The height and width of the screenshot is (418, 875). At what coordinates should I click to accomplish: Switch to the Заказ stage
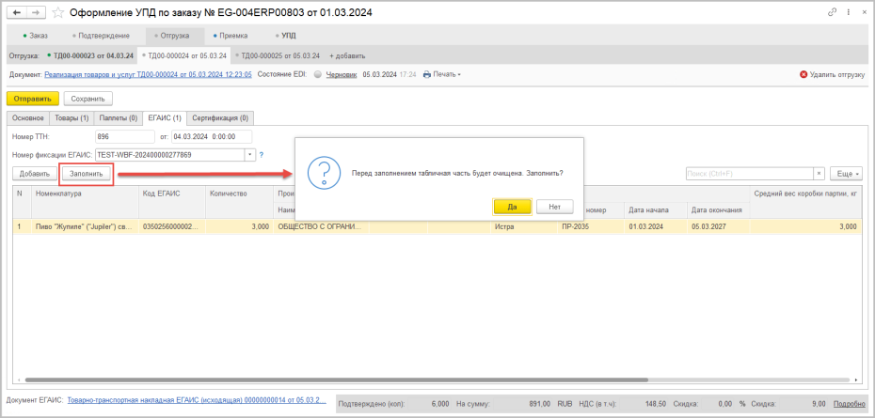pyautogui.click(x=35, y=36)
